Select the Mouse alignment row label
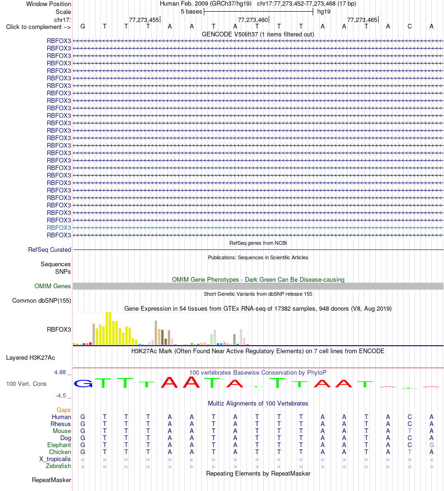Viewport: 444px width, 491px height. pyautogui.click(x=62, y=431)
